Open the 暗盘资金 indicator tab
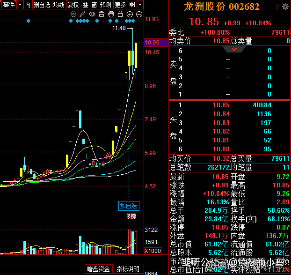The image size is (291, 275). (99, 269)
